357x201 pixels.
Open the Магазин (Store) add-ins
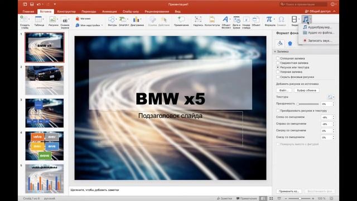coord(83,18)
